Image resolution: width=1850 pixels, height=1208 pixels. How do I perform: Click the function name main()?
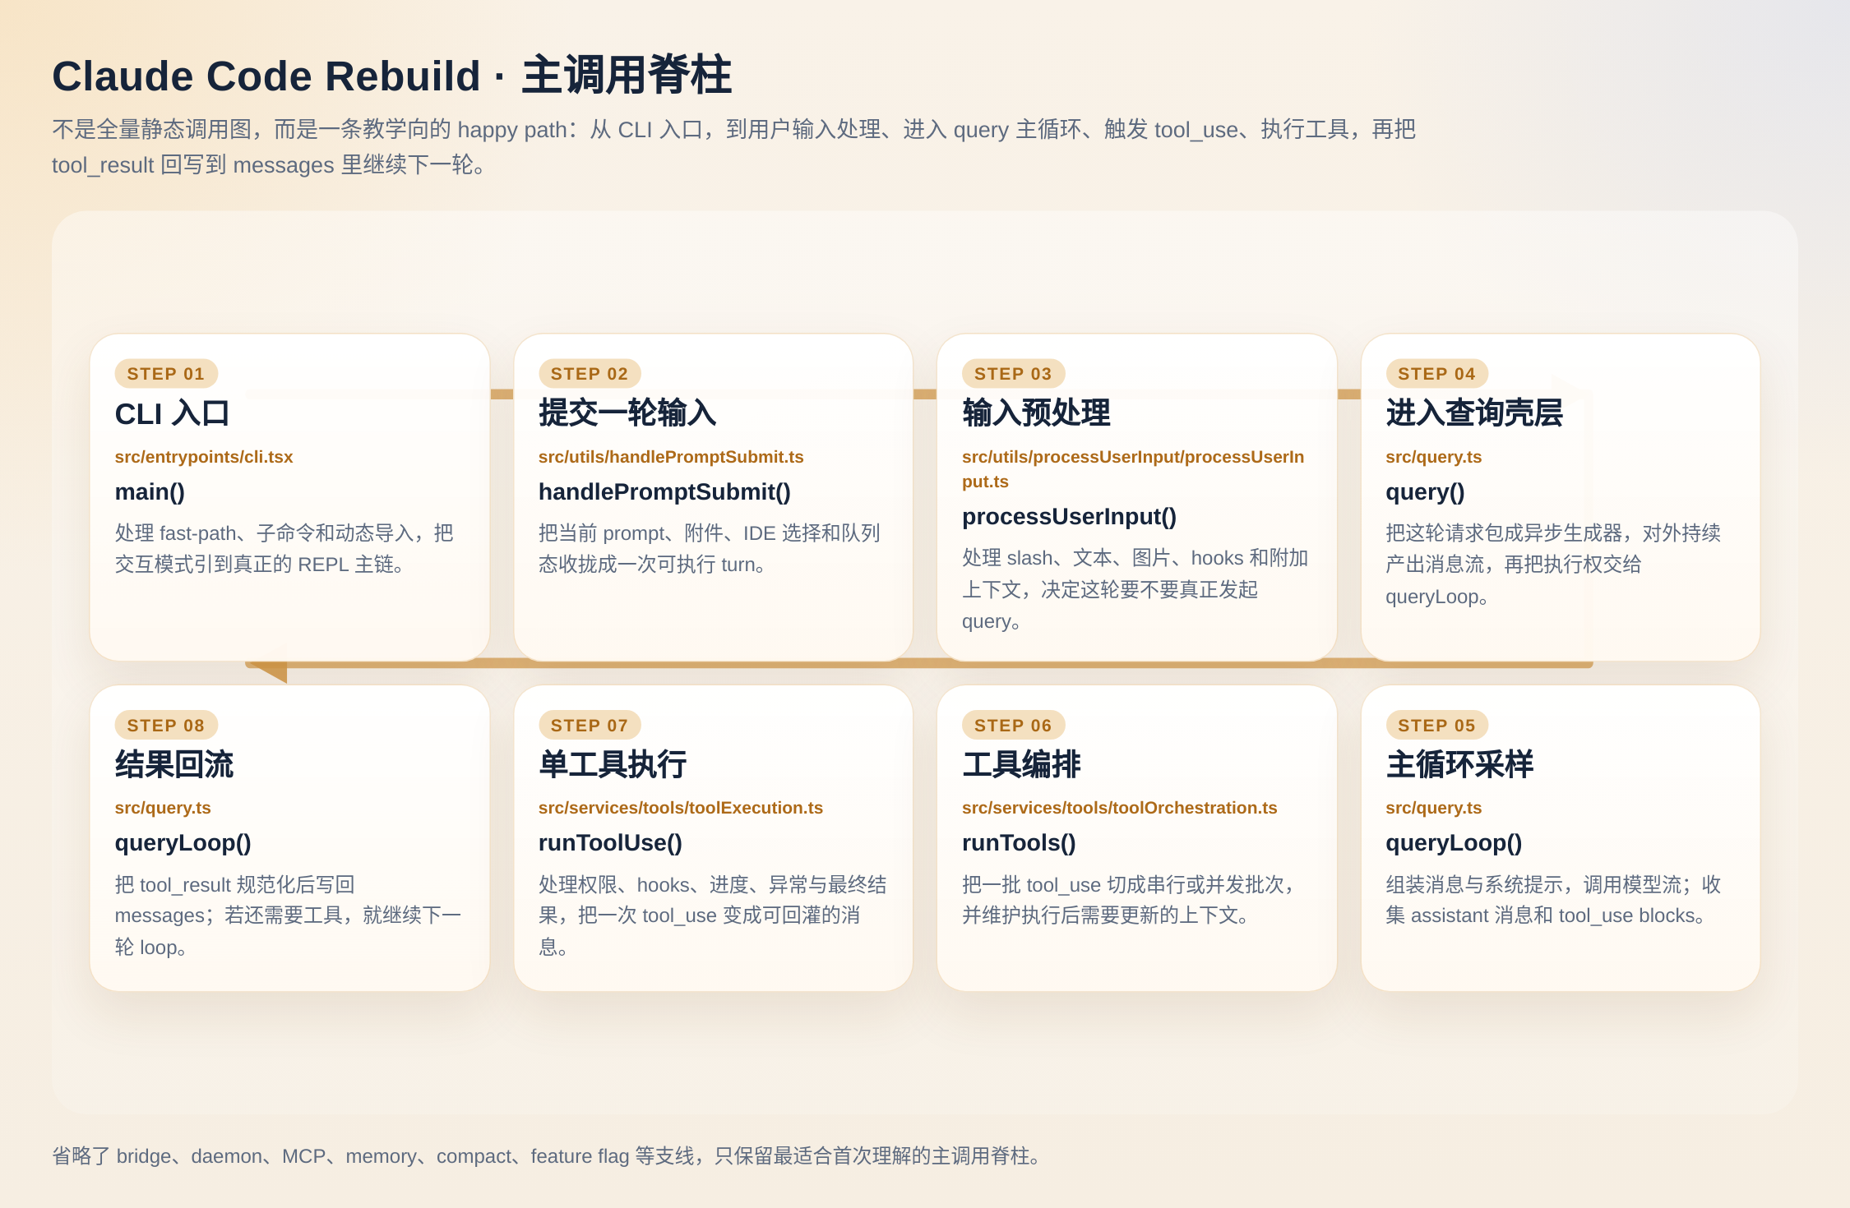150,492
